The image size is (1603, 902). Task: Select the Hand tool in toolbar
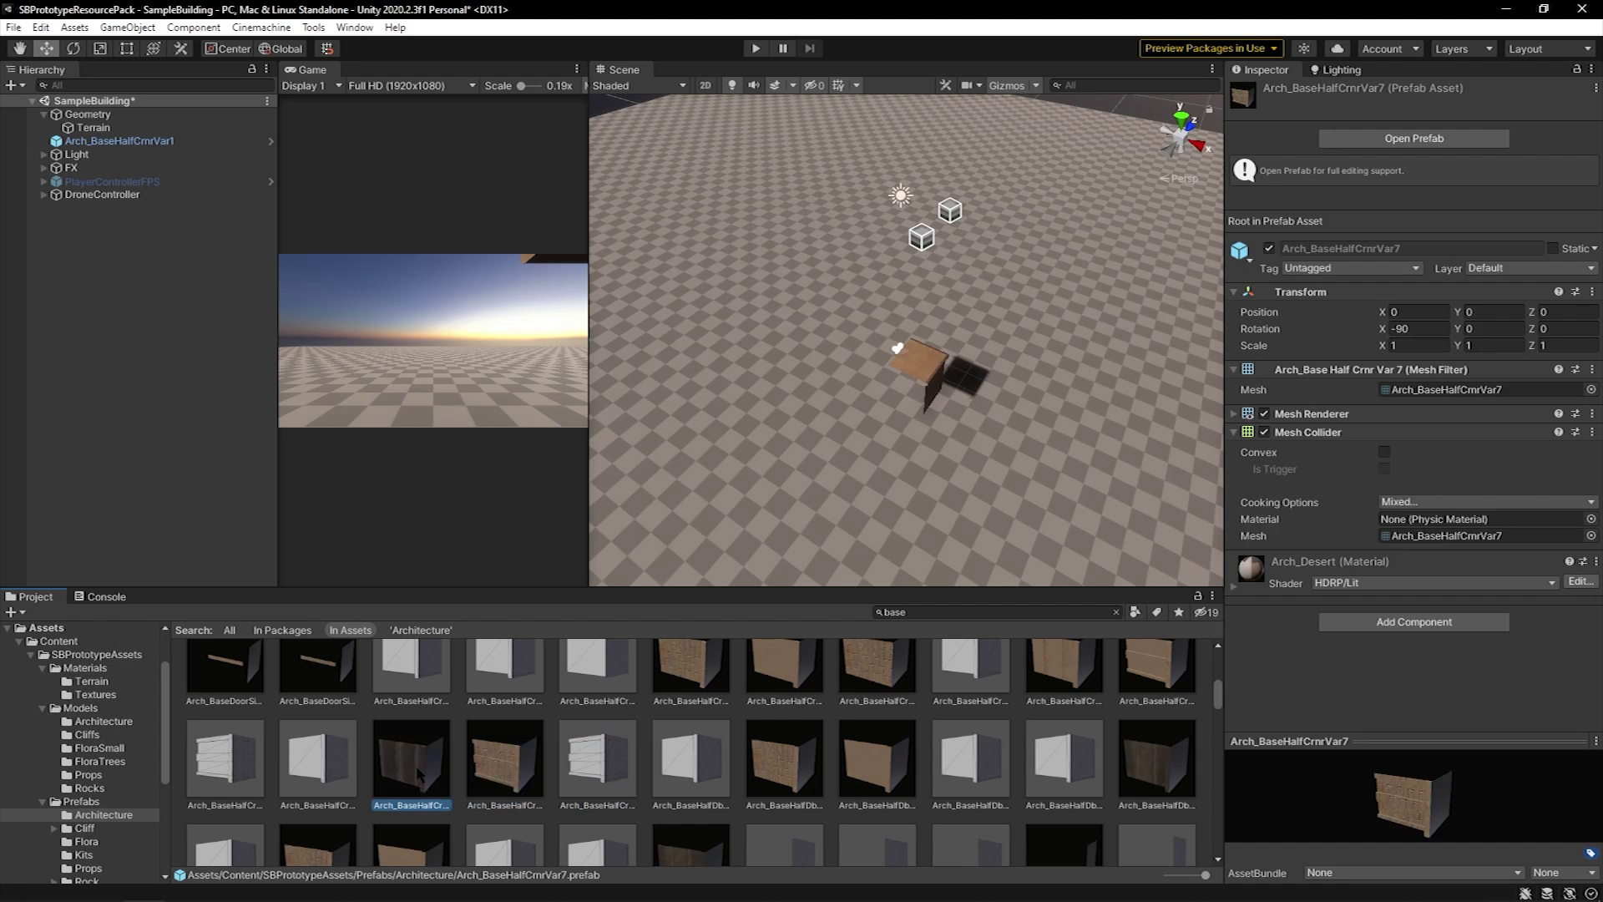coord(19,48)
